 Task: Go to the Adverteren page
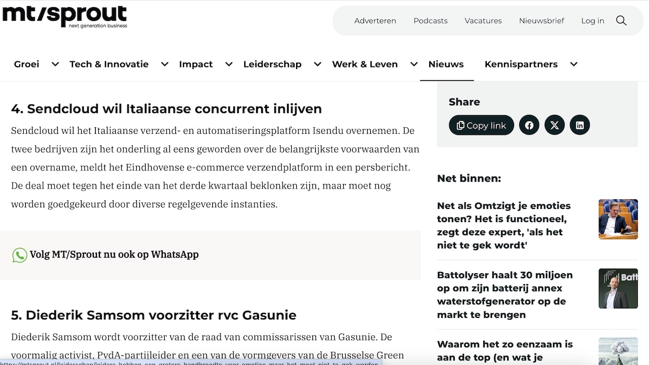(375, 21)
